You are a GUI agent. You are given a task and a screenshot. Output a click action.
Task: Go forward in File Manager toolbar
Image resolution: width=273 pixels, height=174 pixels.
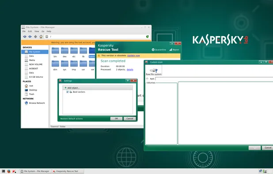[x=30, y=37]
